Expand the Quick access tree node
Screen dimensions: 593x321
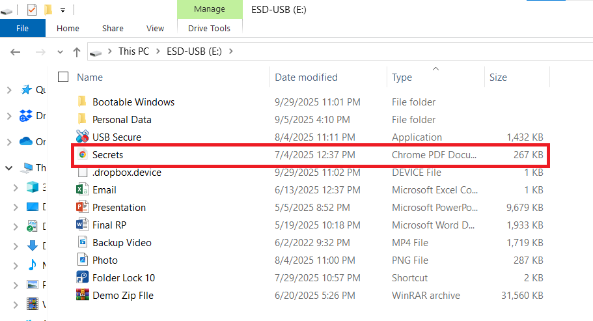click(x=9, y=90)
